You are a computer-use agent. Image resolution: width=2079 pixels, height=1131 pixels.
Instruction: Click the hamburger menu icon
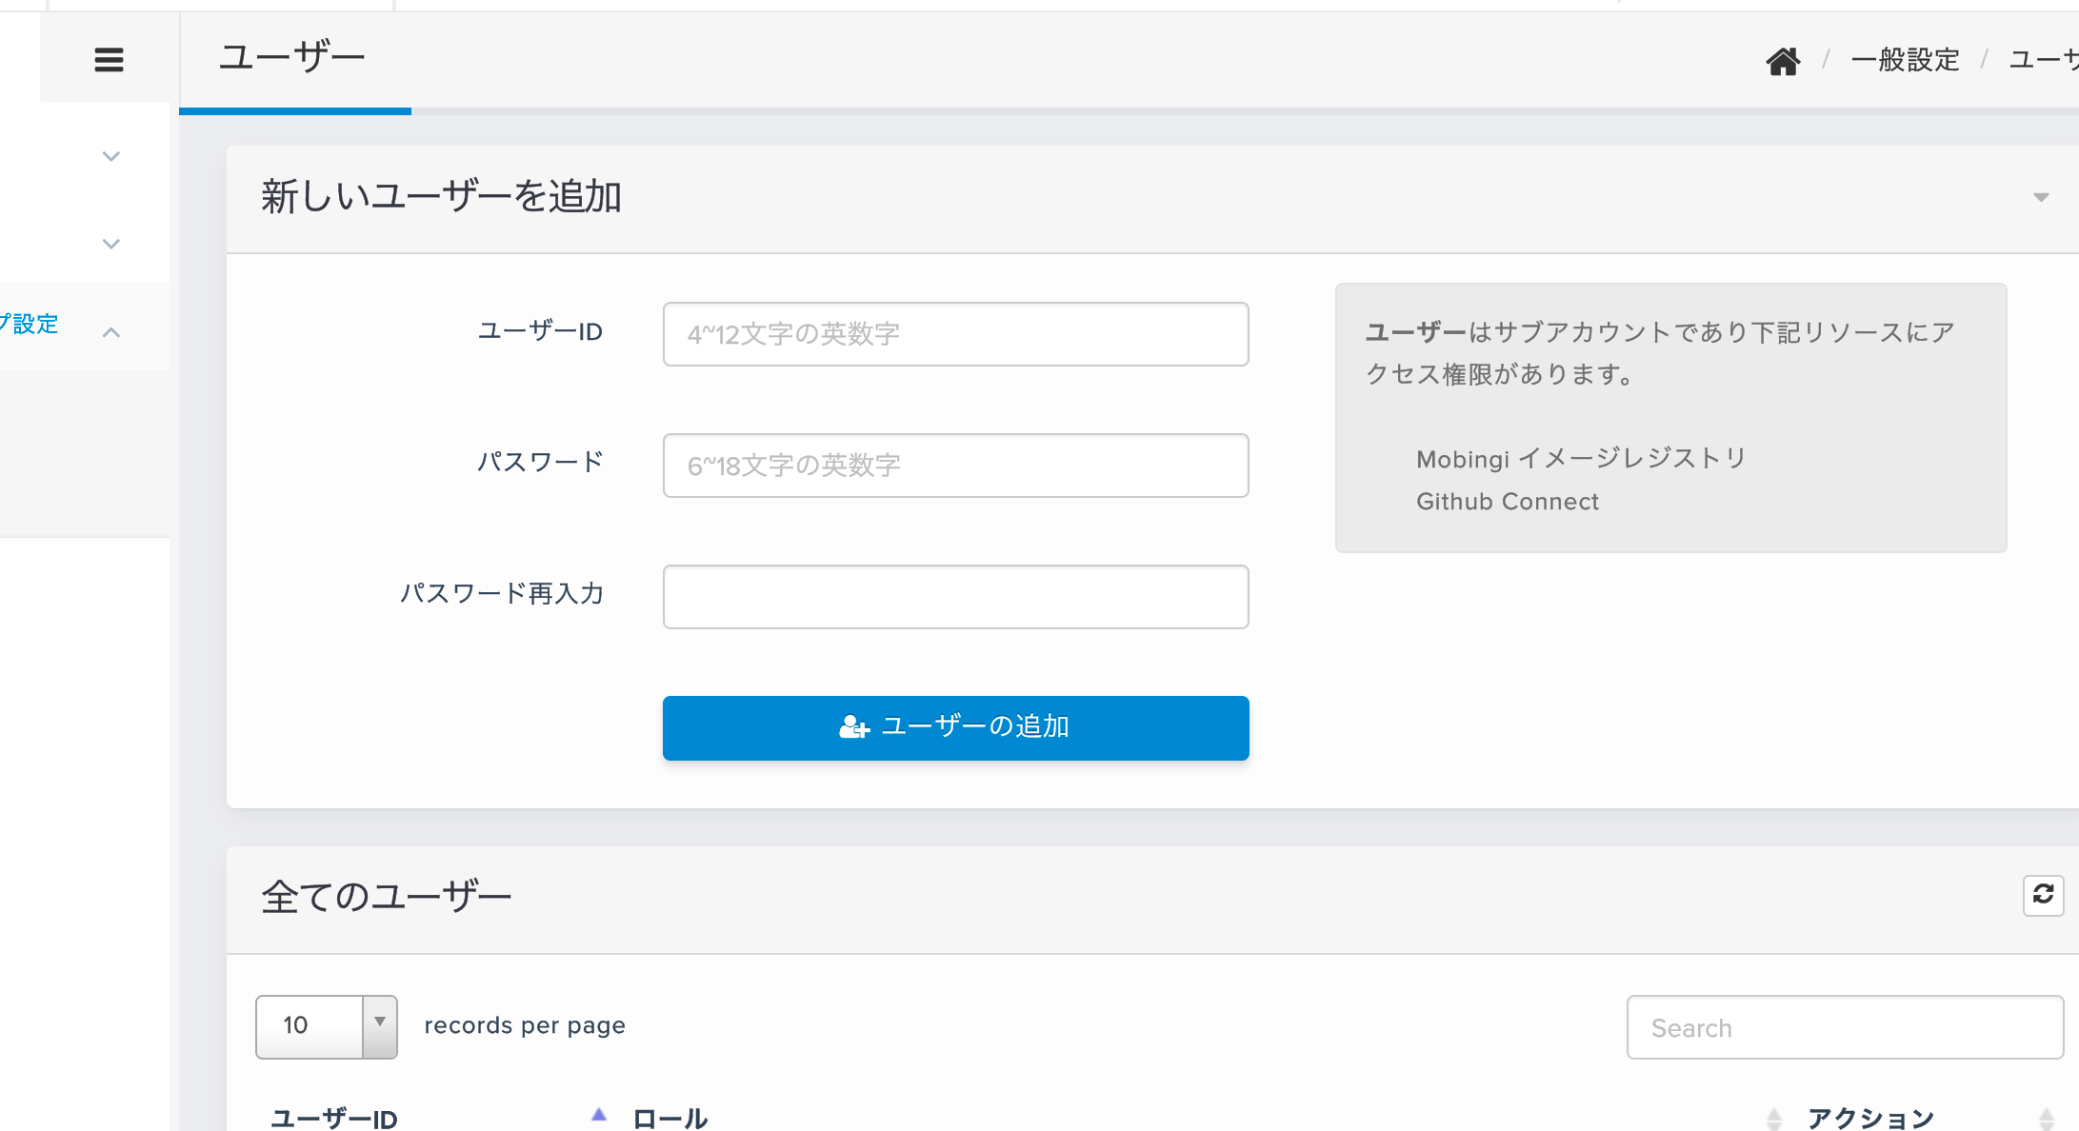tap(109, 60)
